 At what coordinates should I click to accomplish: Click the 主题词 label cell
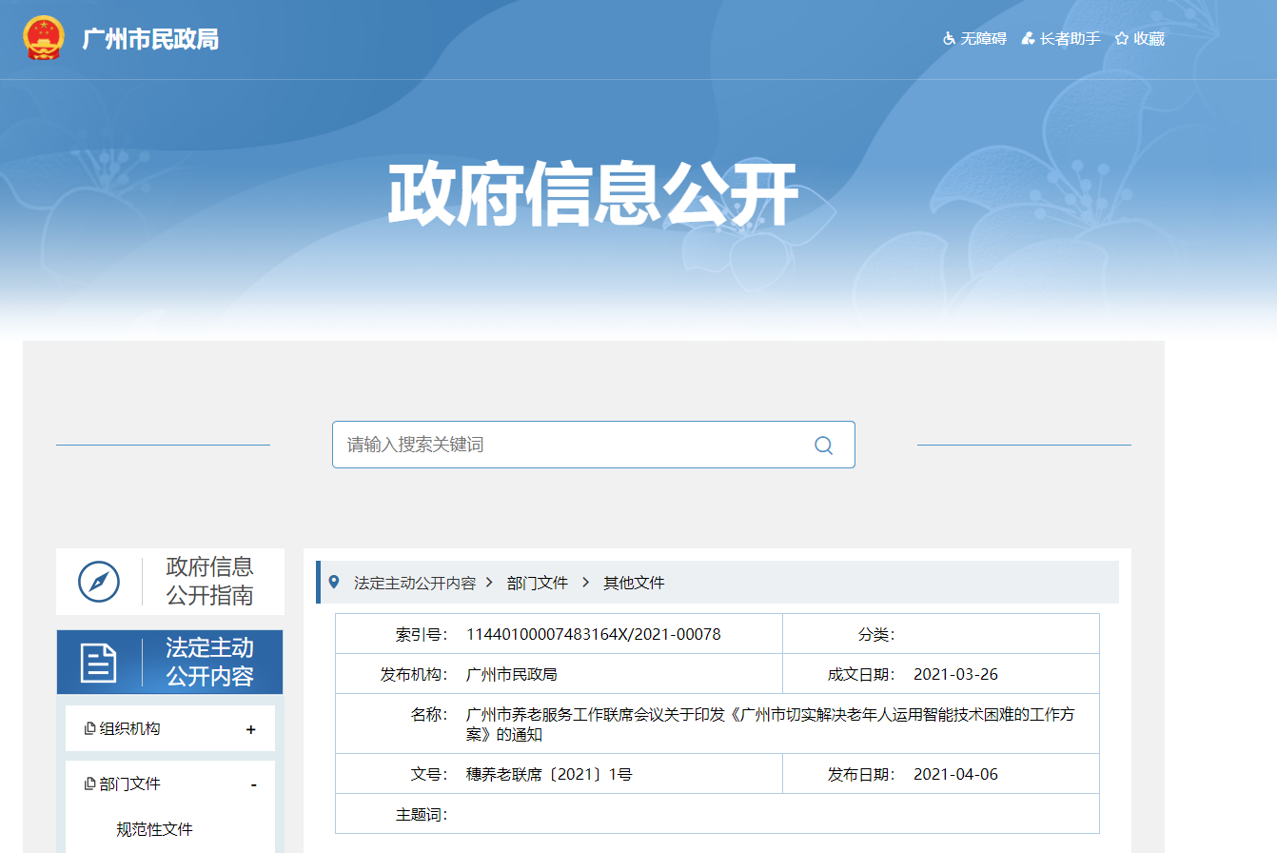pos(422,814)
